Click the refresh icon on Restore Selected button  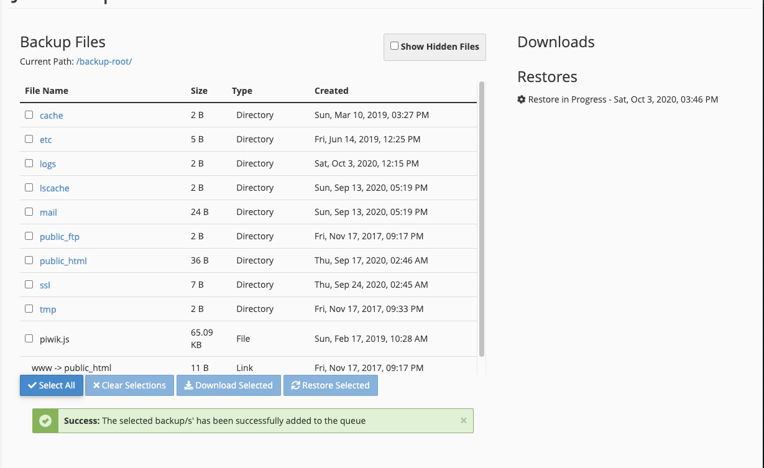coord(295,385)
